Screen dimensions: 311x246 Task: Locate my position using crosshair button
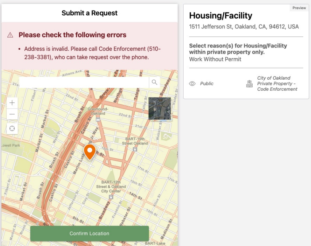point(12,128)
